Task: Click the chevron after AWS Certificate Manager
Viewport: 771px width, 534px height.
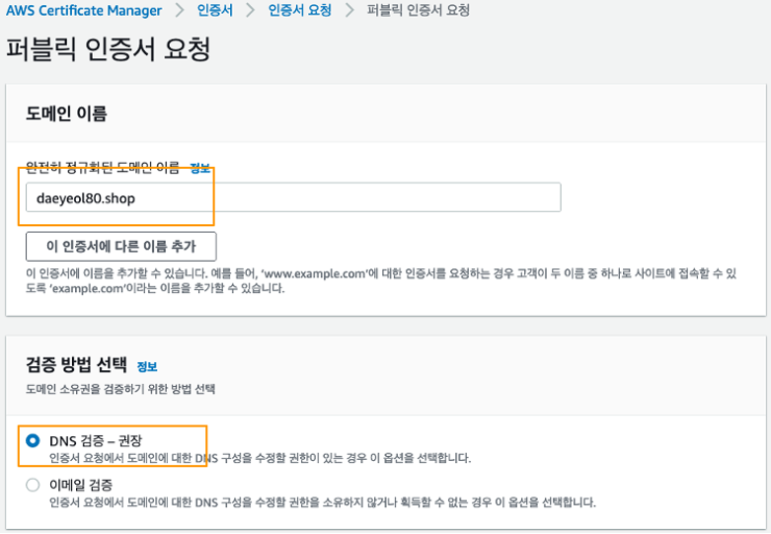Action: tap(179, 11)
